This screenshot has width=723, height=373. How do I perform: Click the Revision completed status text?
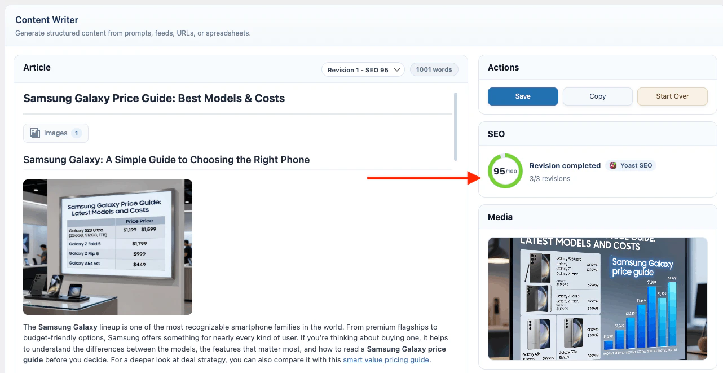[x=565, y=165]
